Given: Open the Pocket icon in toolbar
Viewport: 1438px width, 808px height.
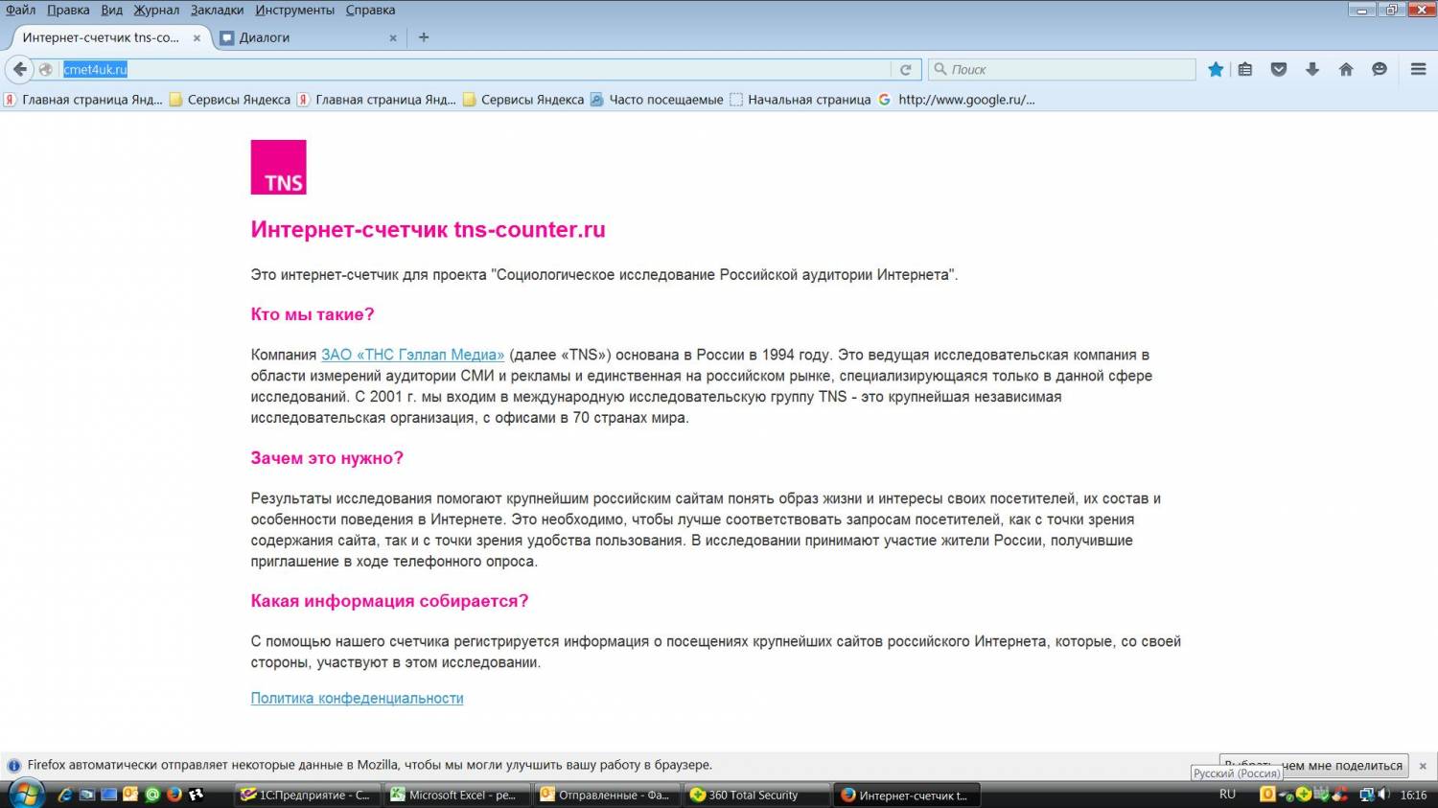Looking at the screenshot, I should click(1279, 69).
